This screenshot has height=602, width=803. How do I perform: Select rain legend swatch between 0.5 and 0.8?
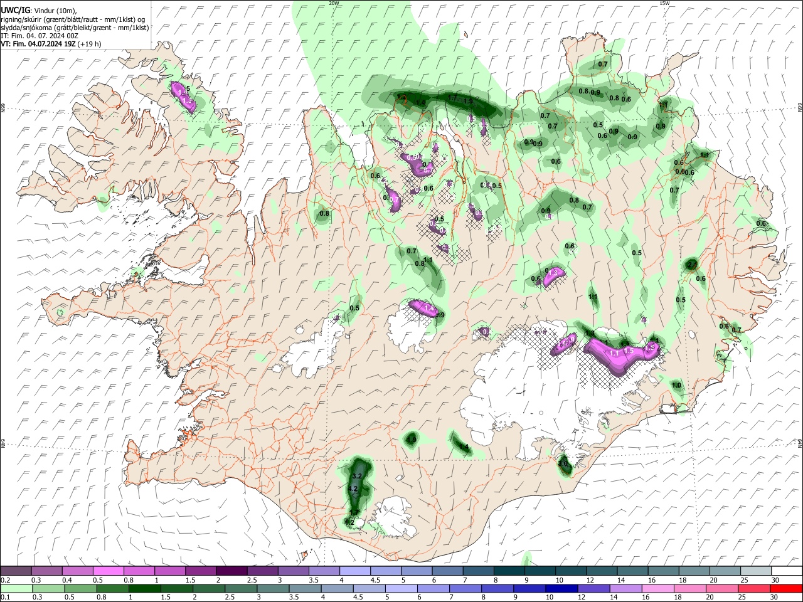80,588
